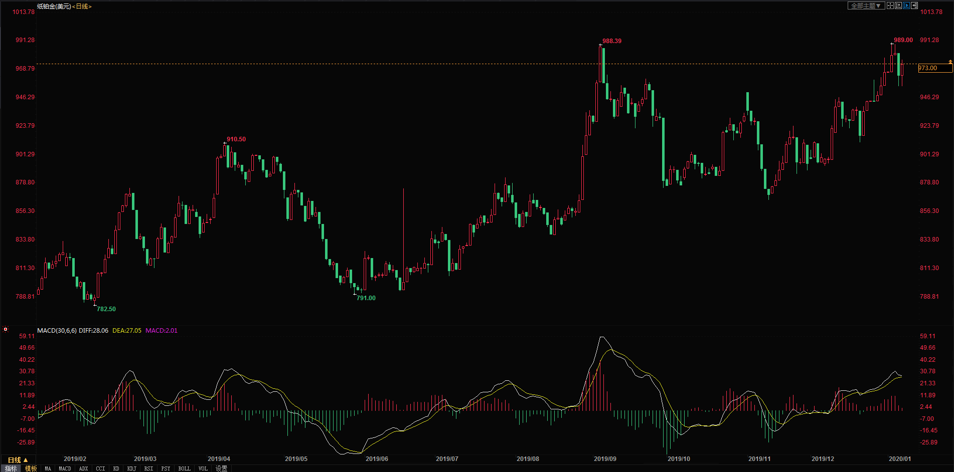
Task: Click the 2019/09 date label
Action: point(605,458)
